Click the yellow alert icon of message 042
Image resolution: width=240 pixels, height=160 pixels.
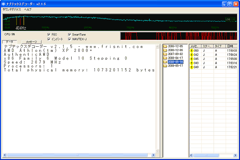click(192, 55)
